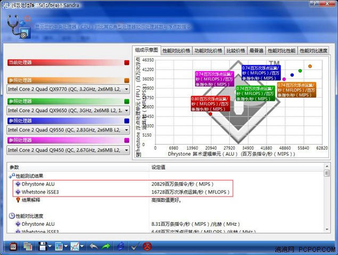Select the 8.31百万条指令/秒 per MHz value

tap(195, 224)
